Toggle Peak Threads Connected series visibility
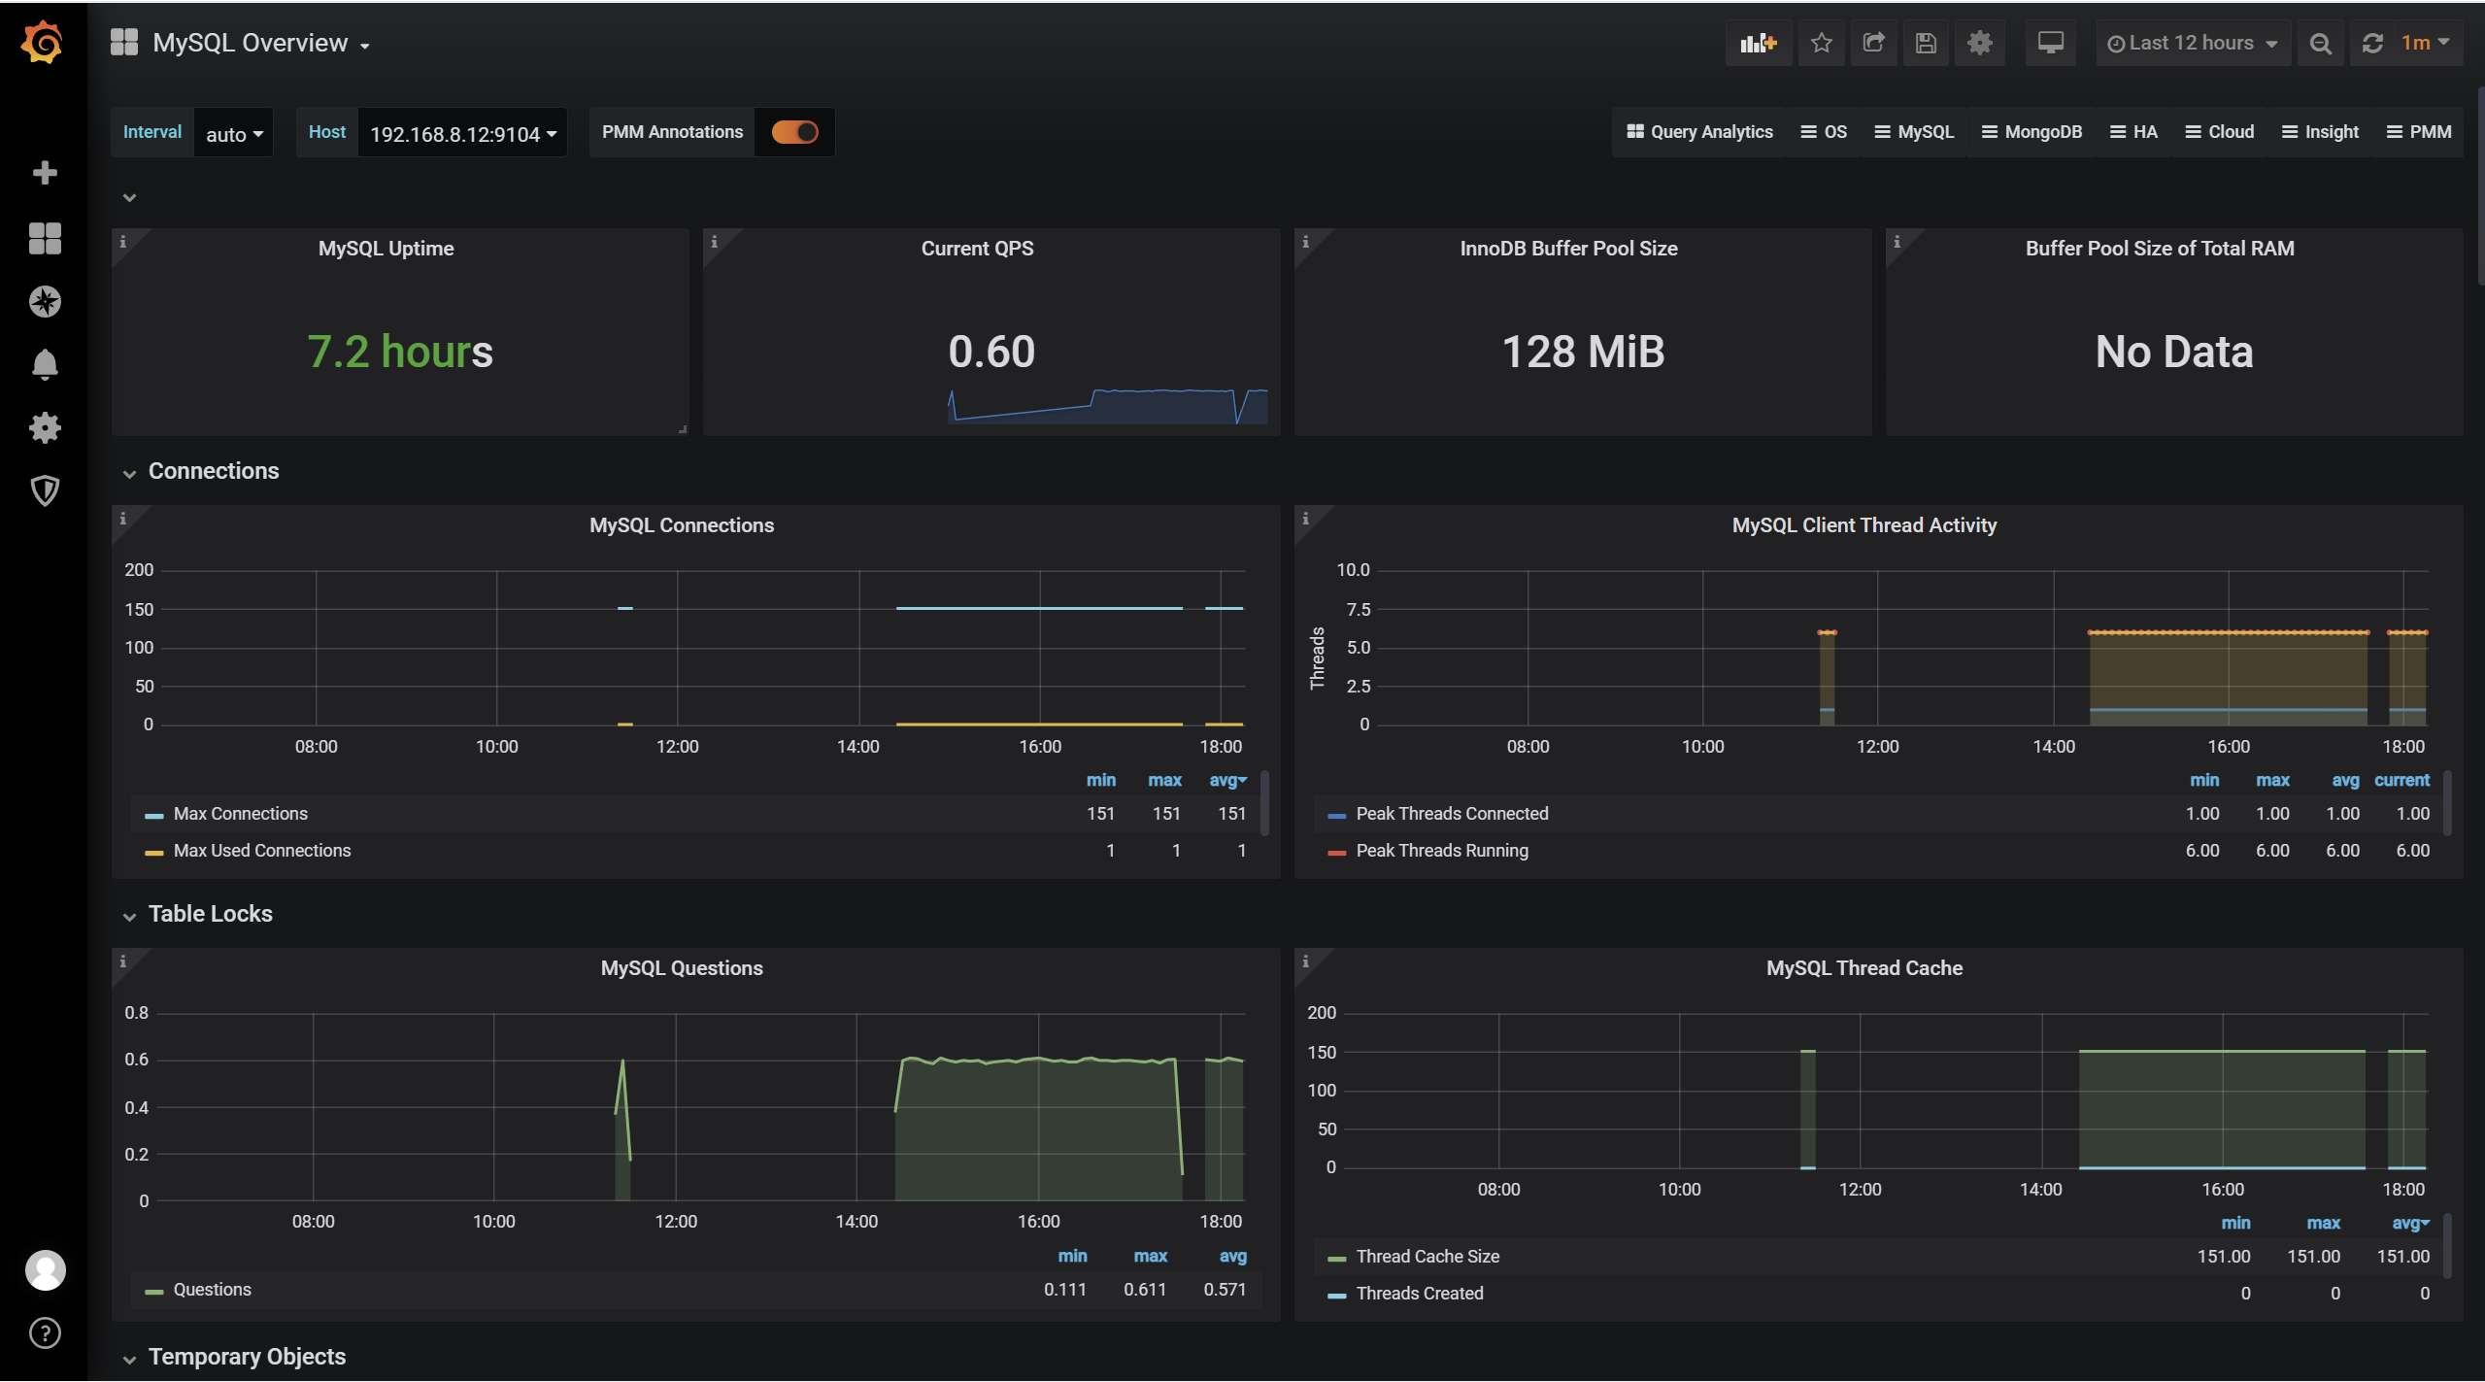This screenshot has width=2485, height=1382. [1452, 814]
